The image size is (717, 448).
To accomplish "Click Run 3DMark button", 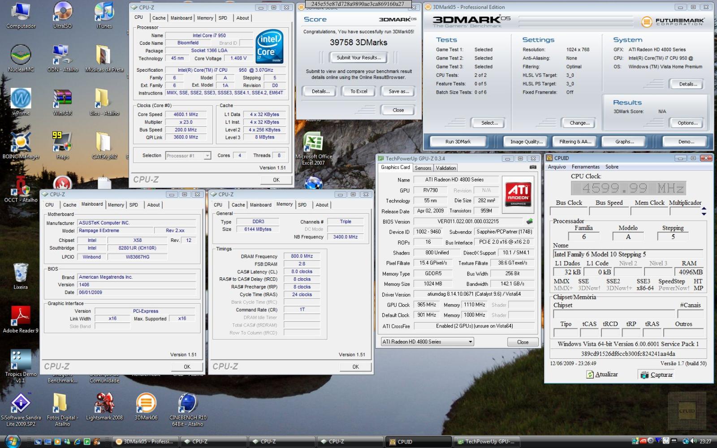I will point(458,142).
